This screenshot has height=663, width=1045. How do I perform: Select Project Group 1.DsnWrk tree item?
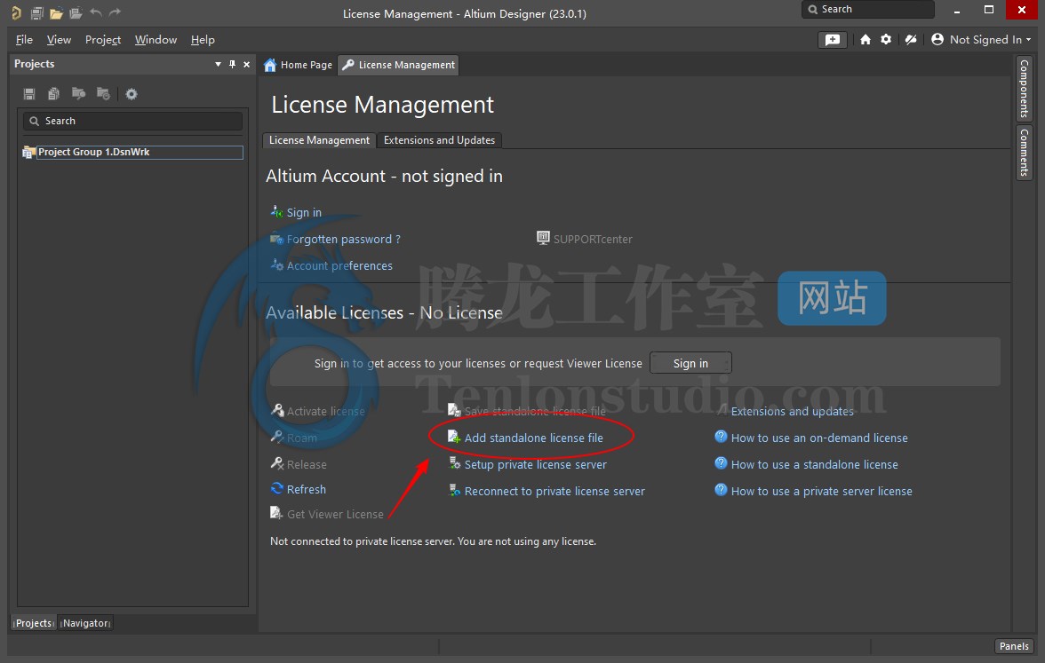pos(132,152)
